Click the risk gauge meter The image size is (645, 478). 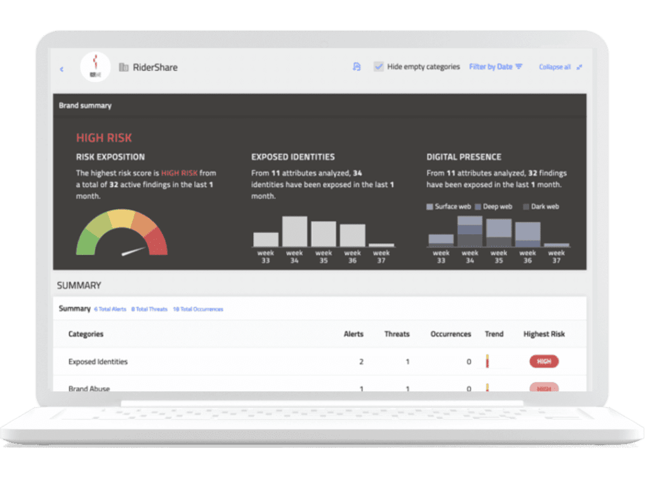click(122, 232)
